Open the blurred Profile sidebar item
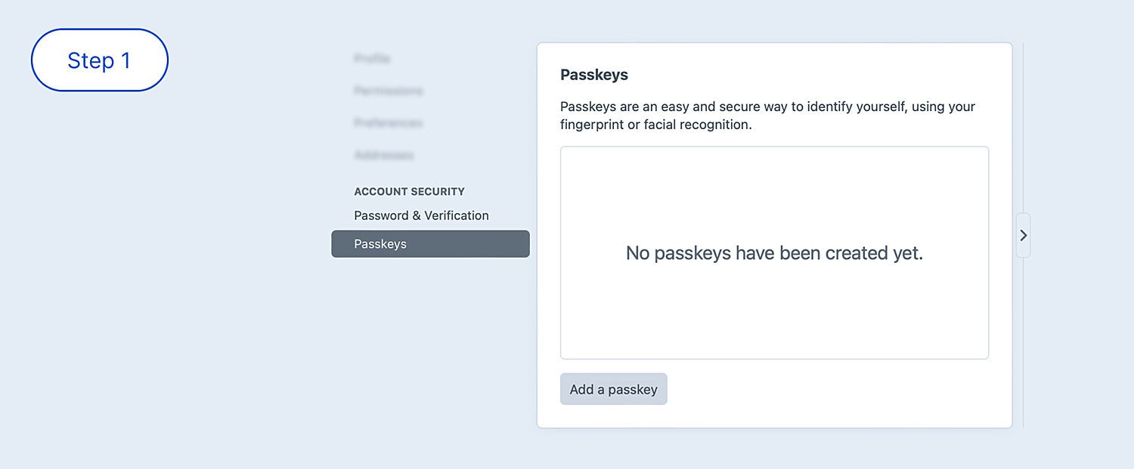This screenshot has height=469, width=1134. (x=372, y=58)
